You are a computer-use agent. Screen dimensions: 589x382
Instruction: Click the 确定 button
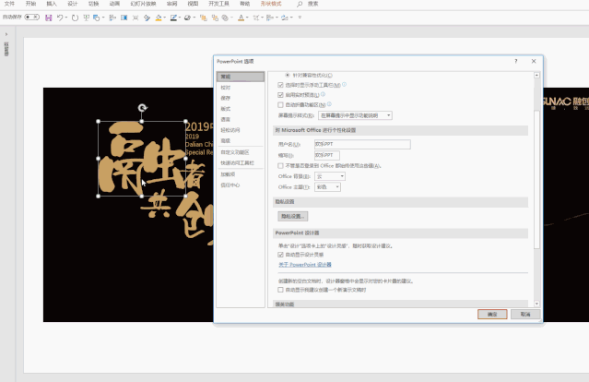pyautogui.click(x=492, y=315)
